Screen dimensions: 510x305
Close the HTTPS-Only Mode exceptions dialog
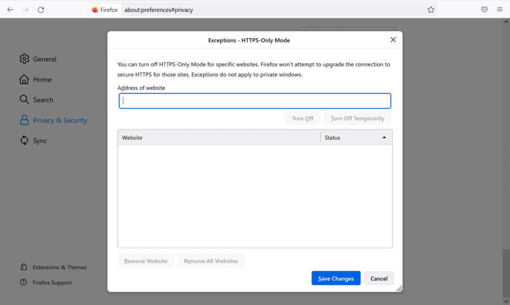click(x=393, y=40)
